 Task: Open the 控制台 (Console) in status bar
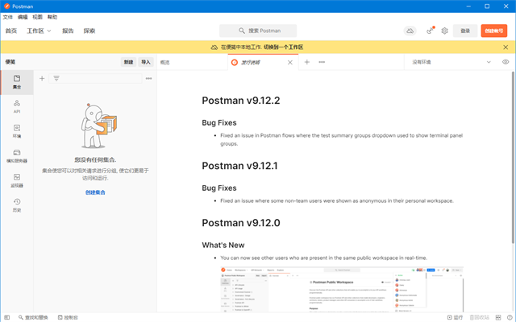pos(68,317)
